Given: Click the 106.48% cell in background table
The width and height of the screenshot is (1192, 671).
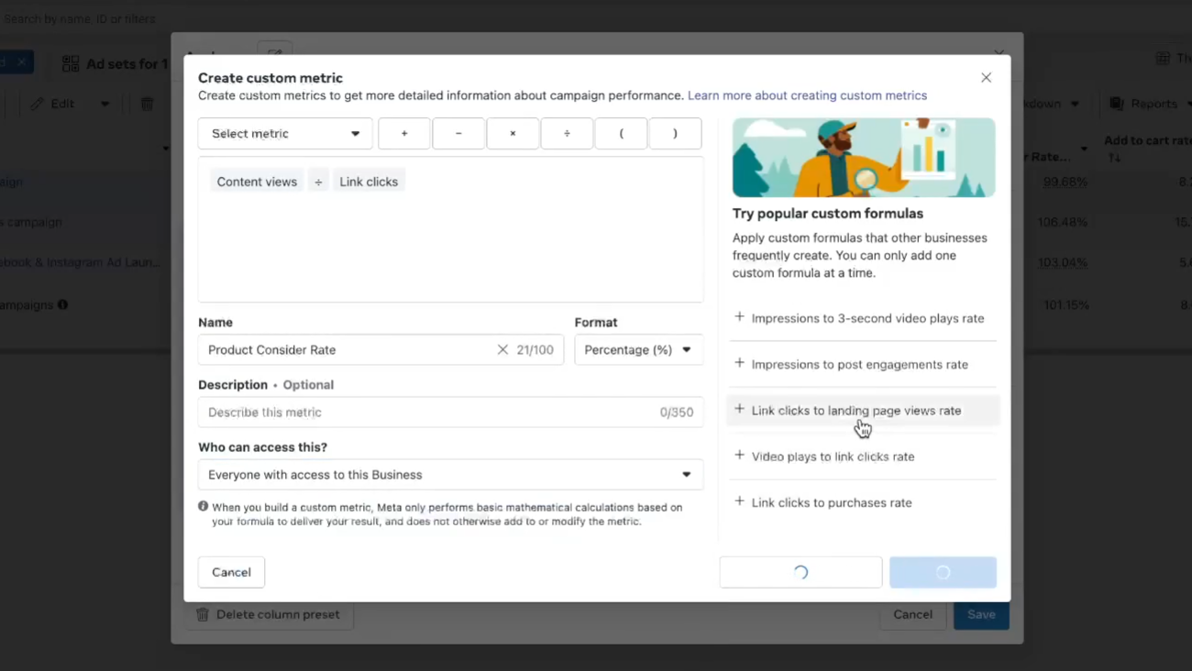Looking at the screenshot, I should [1063, 222].
